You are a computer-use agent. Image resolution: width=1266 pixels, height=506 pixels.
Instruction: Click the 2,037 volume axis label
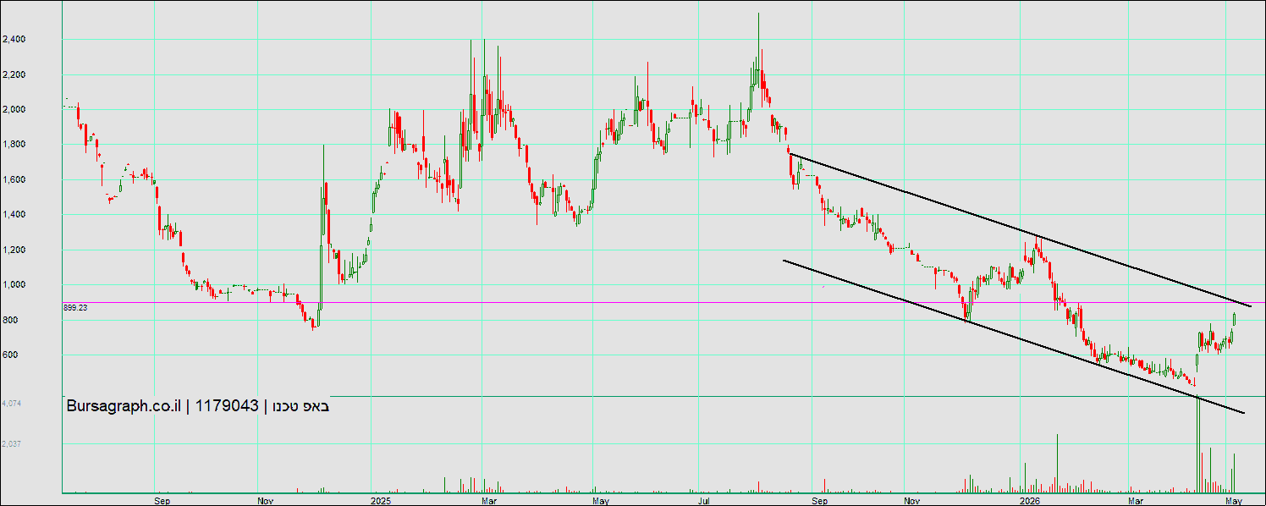coord(12,443)
